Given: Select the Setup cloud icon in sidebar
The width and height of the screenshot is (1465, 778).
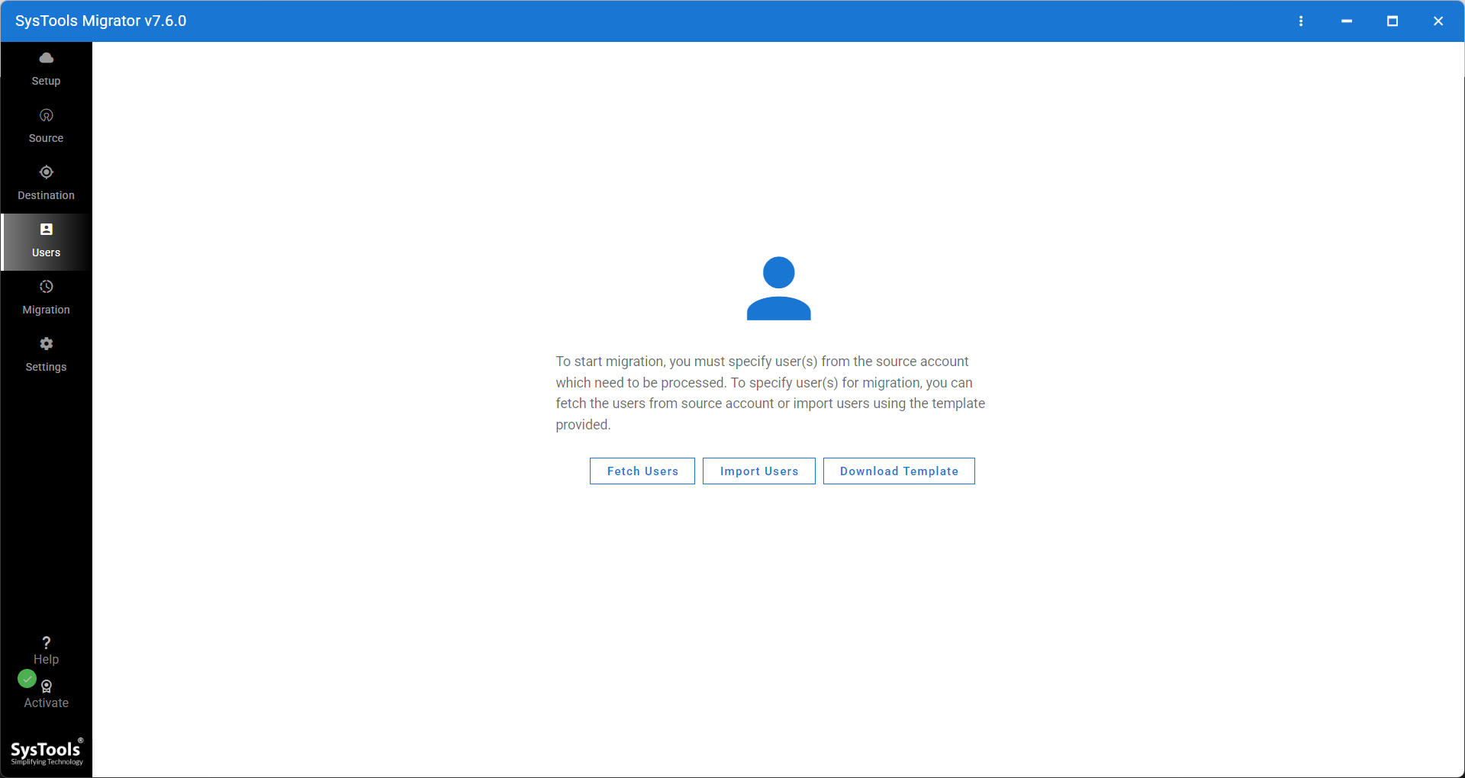Looking at the screenshot, I should [x=46, y=57].
